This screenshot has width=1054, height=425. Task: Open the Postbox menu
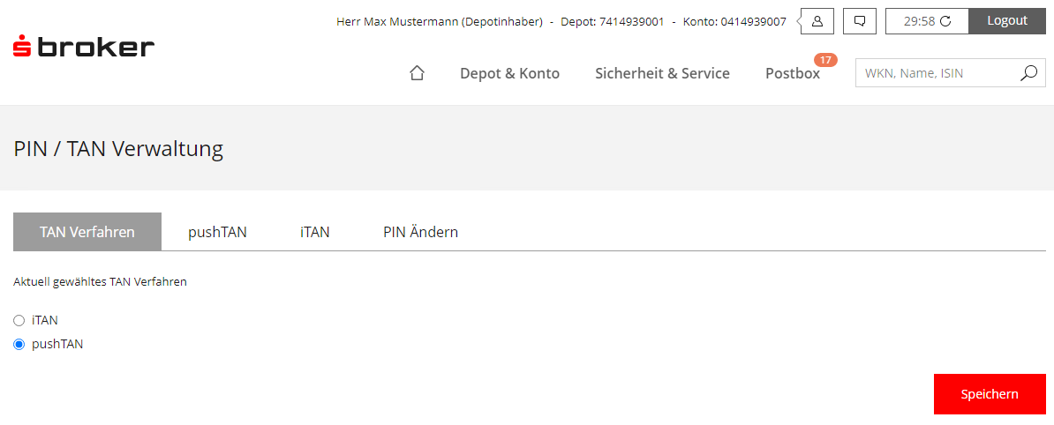(x=793, y=73)
